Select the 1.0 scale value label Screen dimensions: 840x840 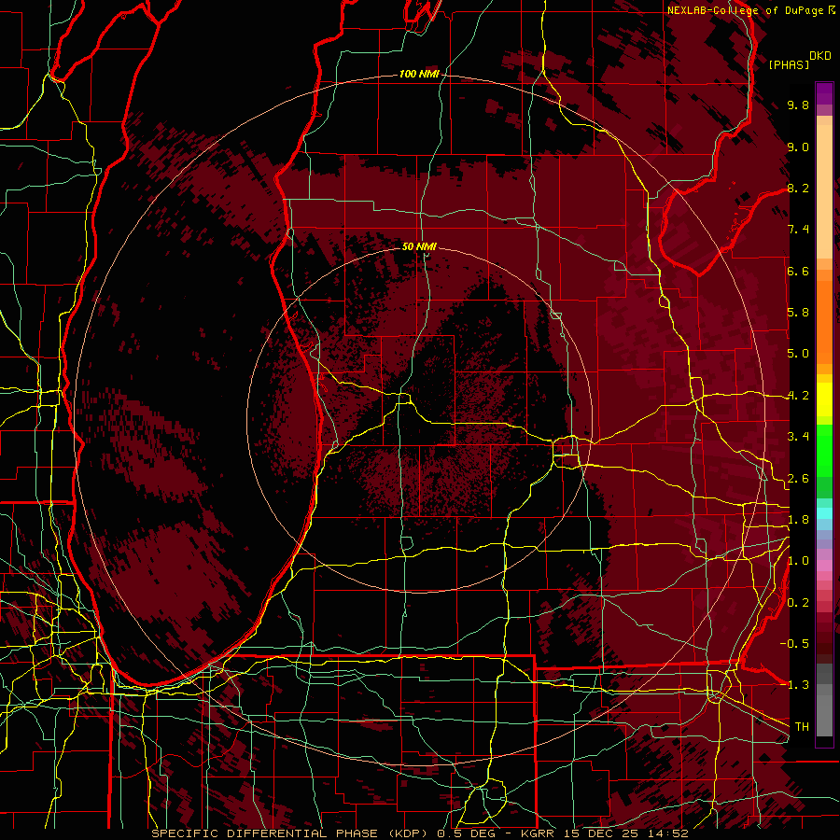[798, 561]
